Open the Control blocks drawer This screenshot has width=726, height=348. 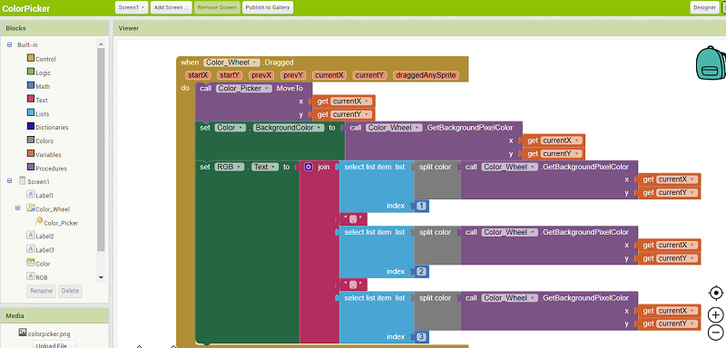[41, 59]
